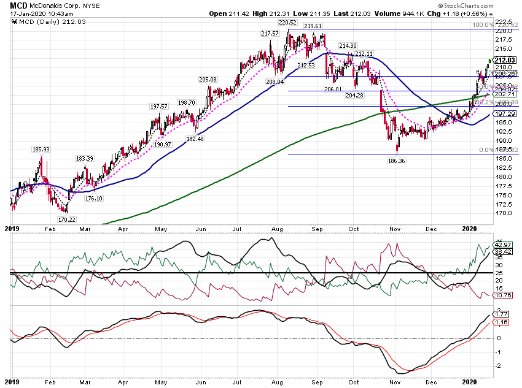
Task: Click the candlestick icon beside MCD (Daily)
Action: point(14,22)
